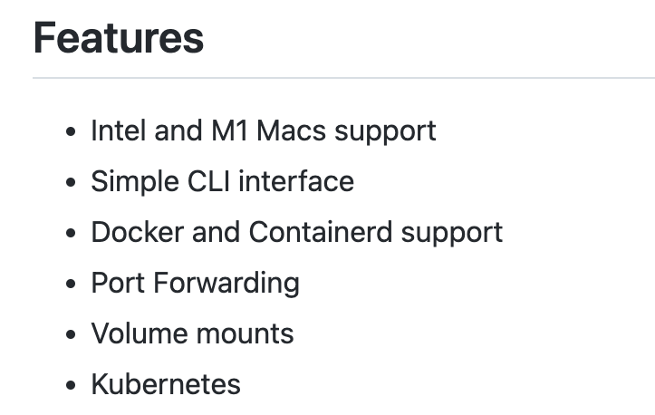Select the bullet before Simple CLI interface
This screenshot has width=655, height=415.
(x=72, y=183)
